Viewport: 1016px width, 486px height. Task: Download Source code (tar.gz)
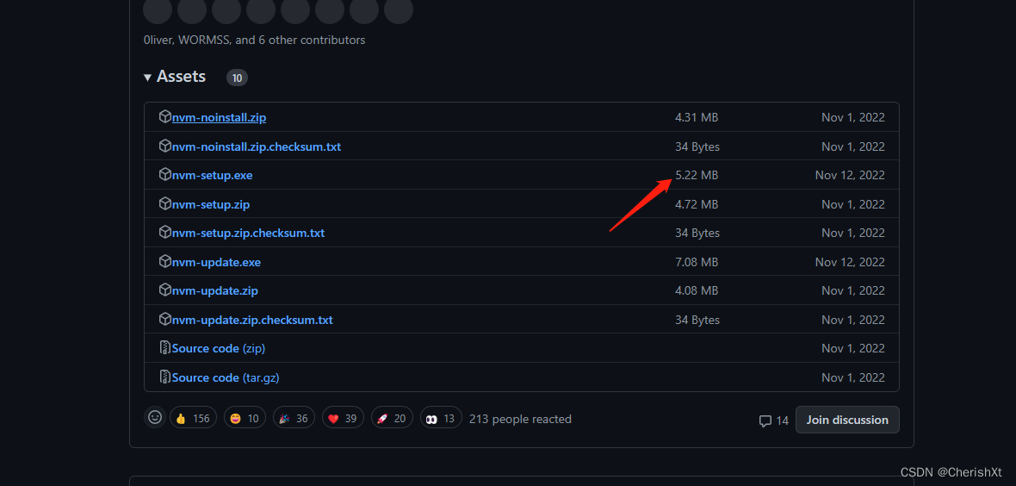tap(226, 377)
